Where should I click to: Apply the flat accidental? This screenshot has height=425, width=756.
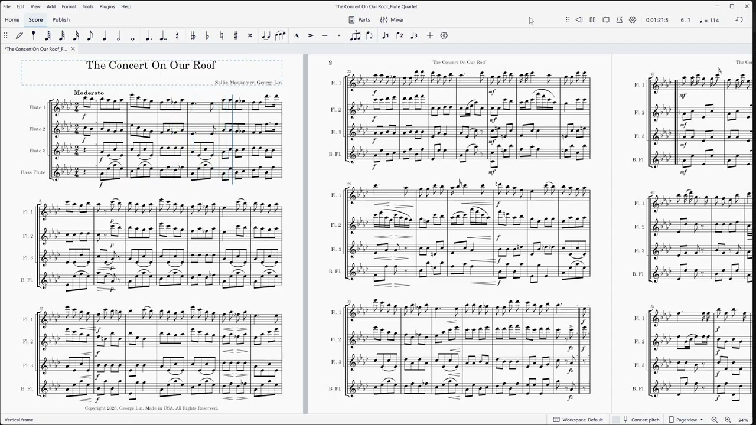coord(207,35)
